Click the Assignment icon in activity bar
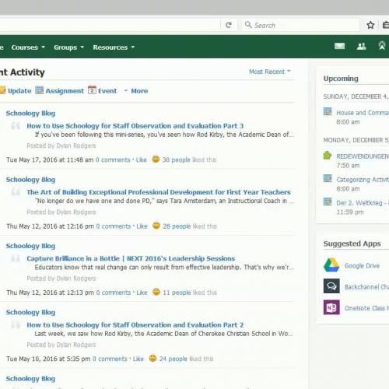Image resolution: width=389 pixels, height=389 pixels. (39, 90)
